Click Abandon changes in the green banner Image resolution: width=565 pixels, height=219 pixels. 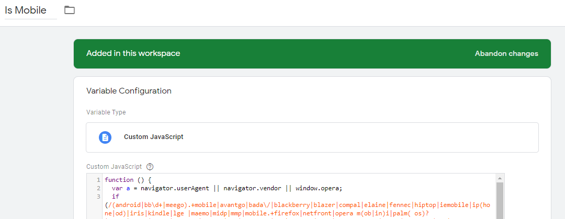pyautogui.click(x=506, y=54)
